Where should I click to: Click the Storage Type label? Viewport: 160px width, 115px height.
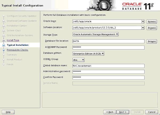pos(50,35)
